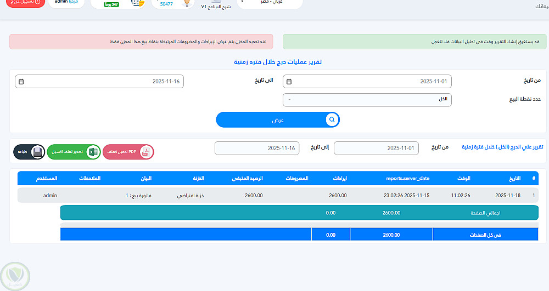Open the program tutorial V1 link
Screen dimensions: 549x291
pyautogui.click(x=216, y=6)
